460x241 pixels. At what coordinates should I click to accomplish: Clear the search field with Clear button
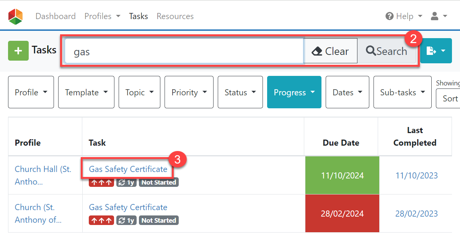[330, 51]
